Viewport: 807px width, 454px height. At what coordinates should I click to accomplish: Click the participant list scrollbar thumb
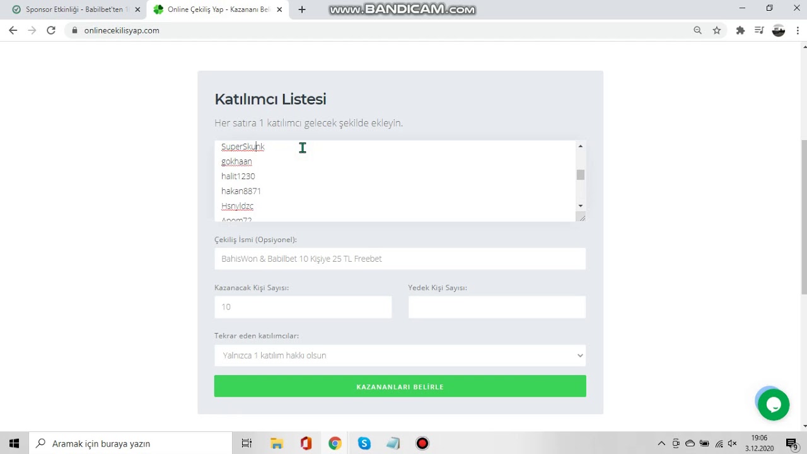pos(581,175)
